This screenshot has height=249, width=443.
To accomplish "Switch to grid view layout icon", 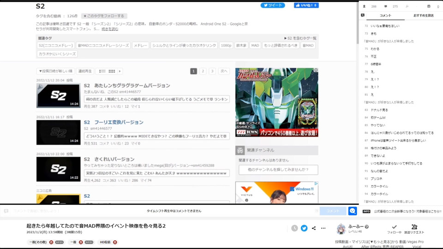I will (112, 71).
